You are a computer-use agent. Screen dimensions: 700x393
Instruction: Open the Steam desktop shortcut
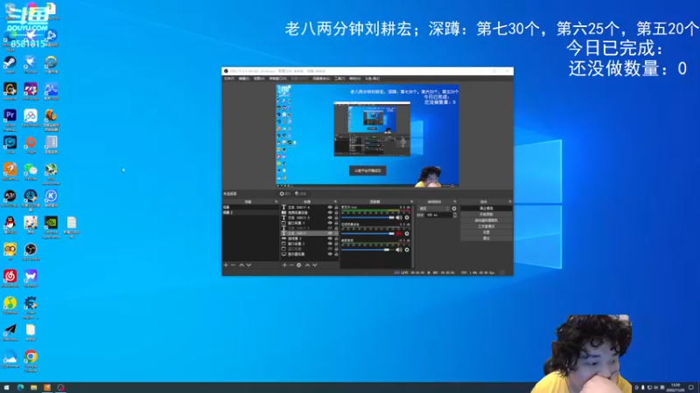(x=10, y=63)
